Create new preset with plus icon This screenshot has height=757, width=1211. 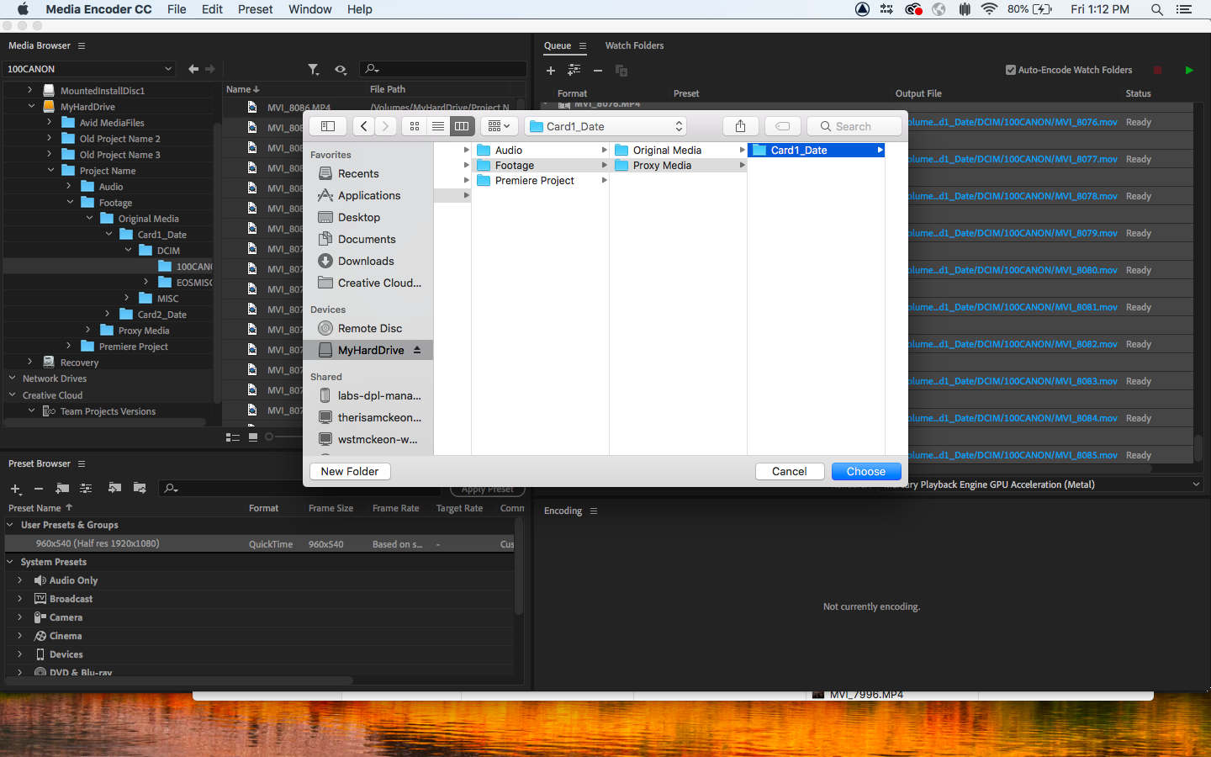(15, 489)
